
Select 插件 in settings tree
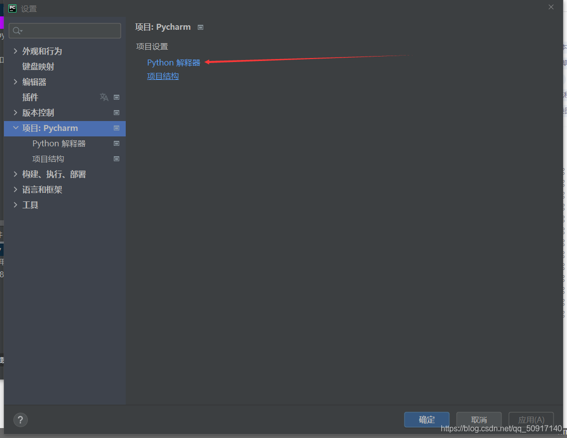tap(30, 97)
